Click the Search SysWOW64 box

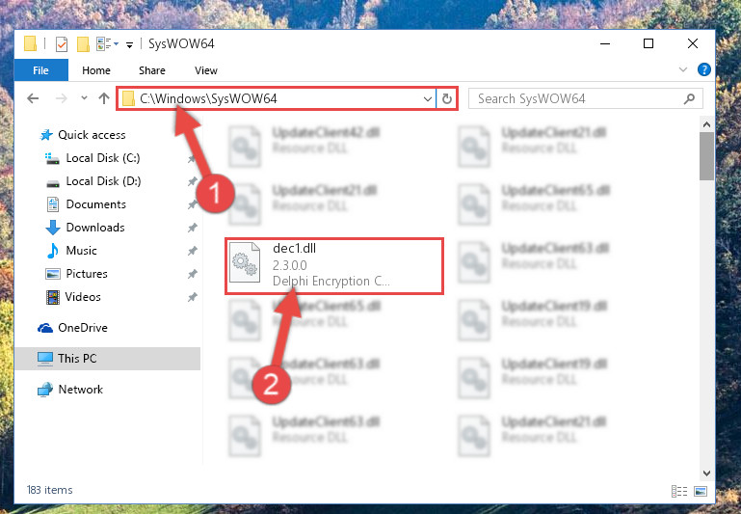pos(585,98)
